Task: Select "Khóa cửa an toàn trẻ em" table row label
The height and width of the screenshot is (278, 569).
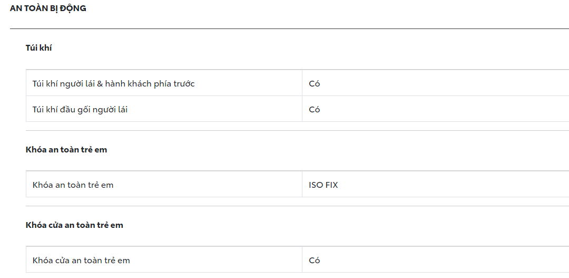Action: 81,261
